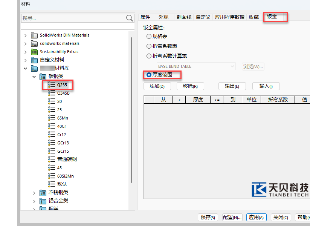310x230 pixels.
Task: Choose the 折弯系数计算表 radio option
Action: (x=149, y=56)
